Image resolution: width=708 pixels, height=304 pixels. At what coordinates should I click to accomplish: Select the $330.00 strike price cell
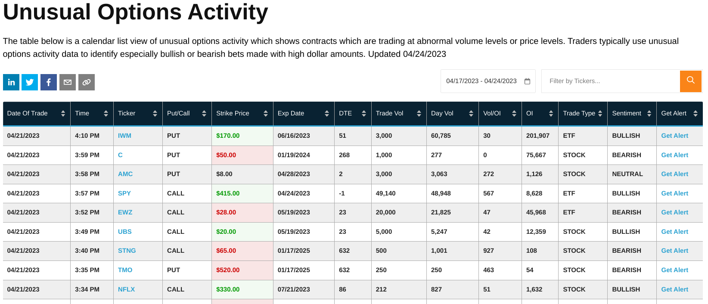coord(242,289)
